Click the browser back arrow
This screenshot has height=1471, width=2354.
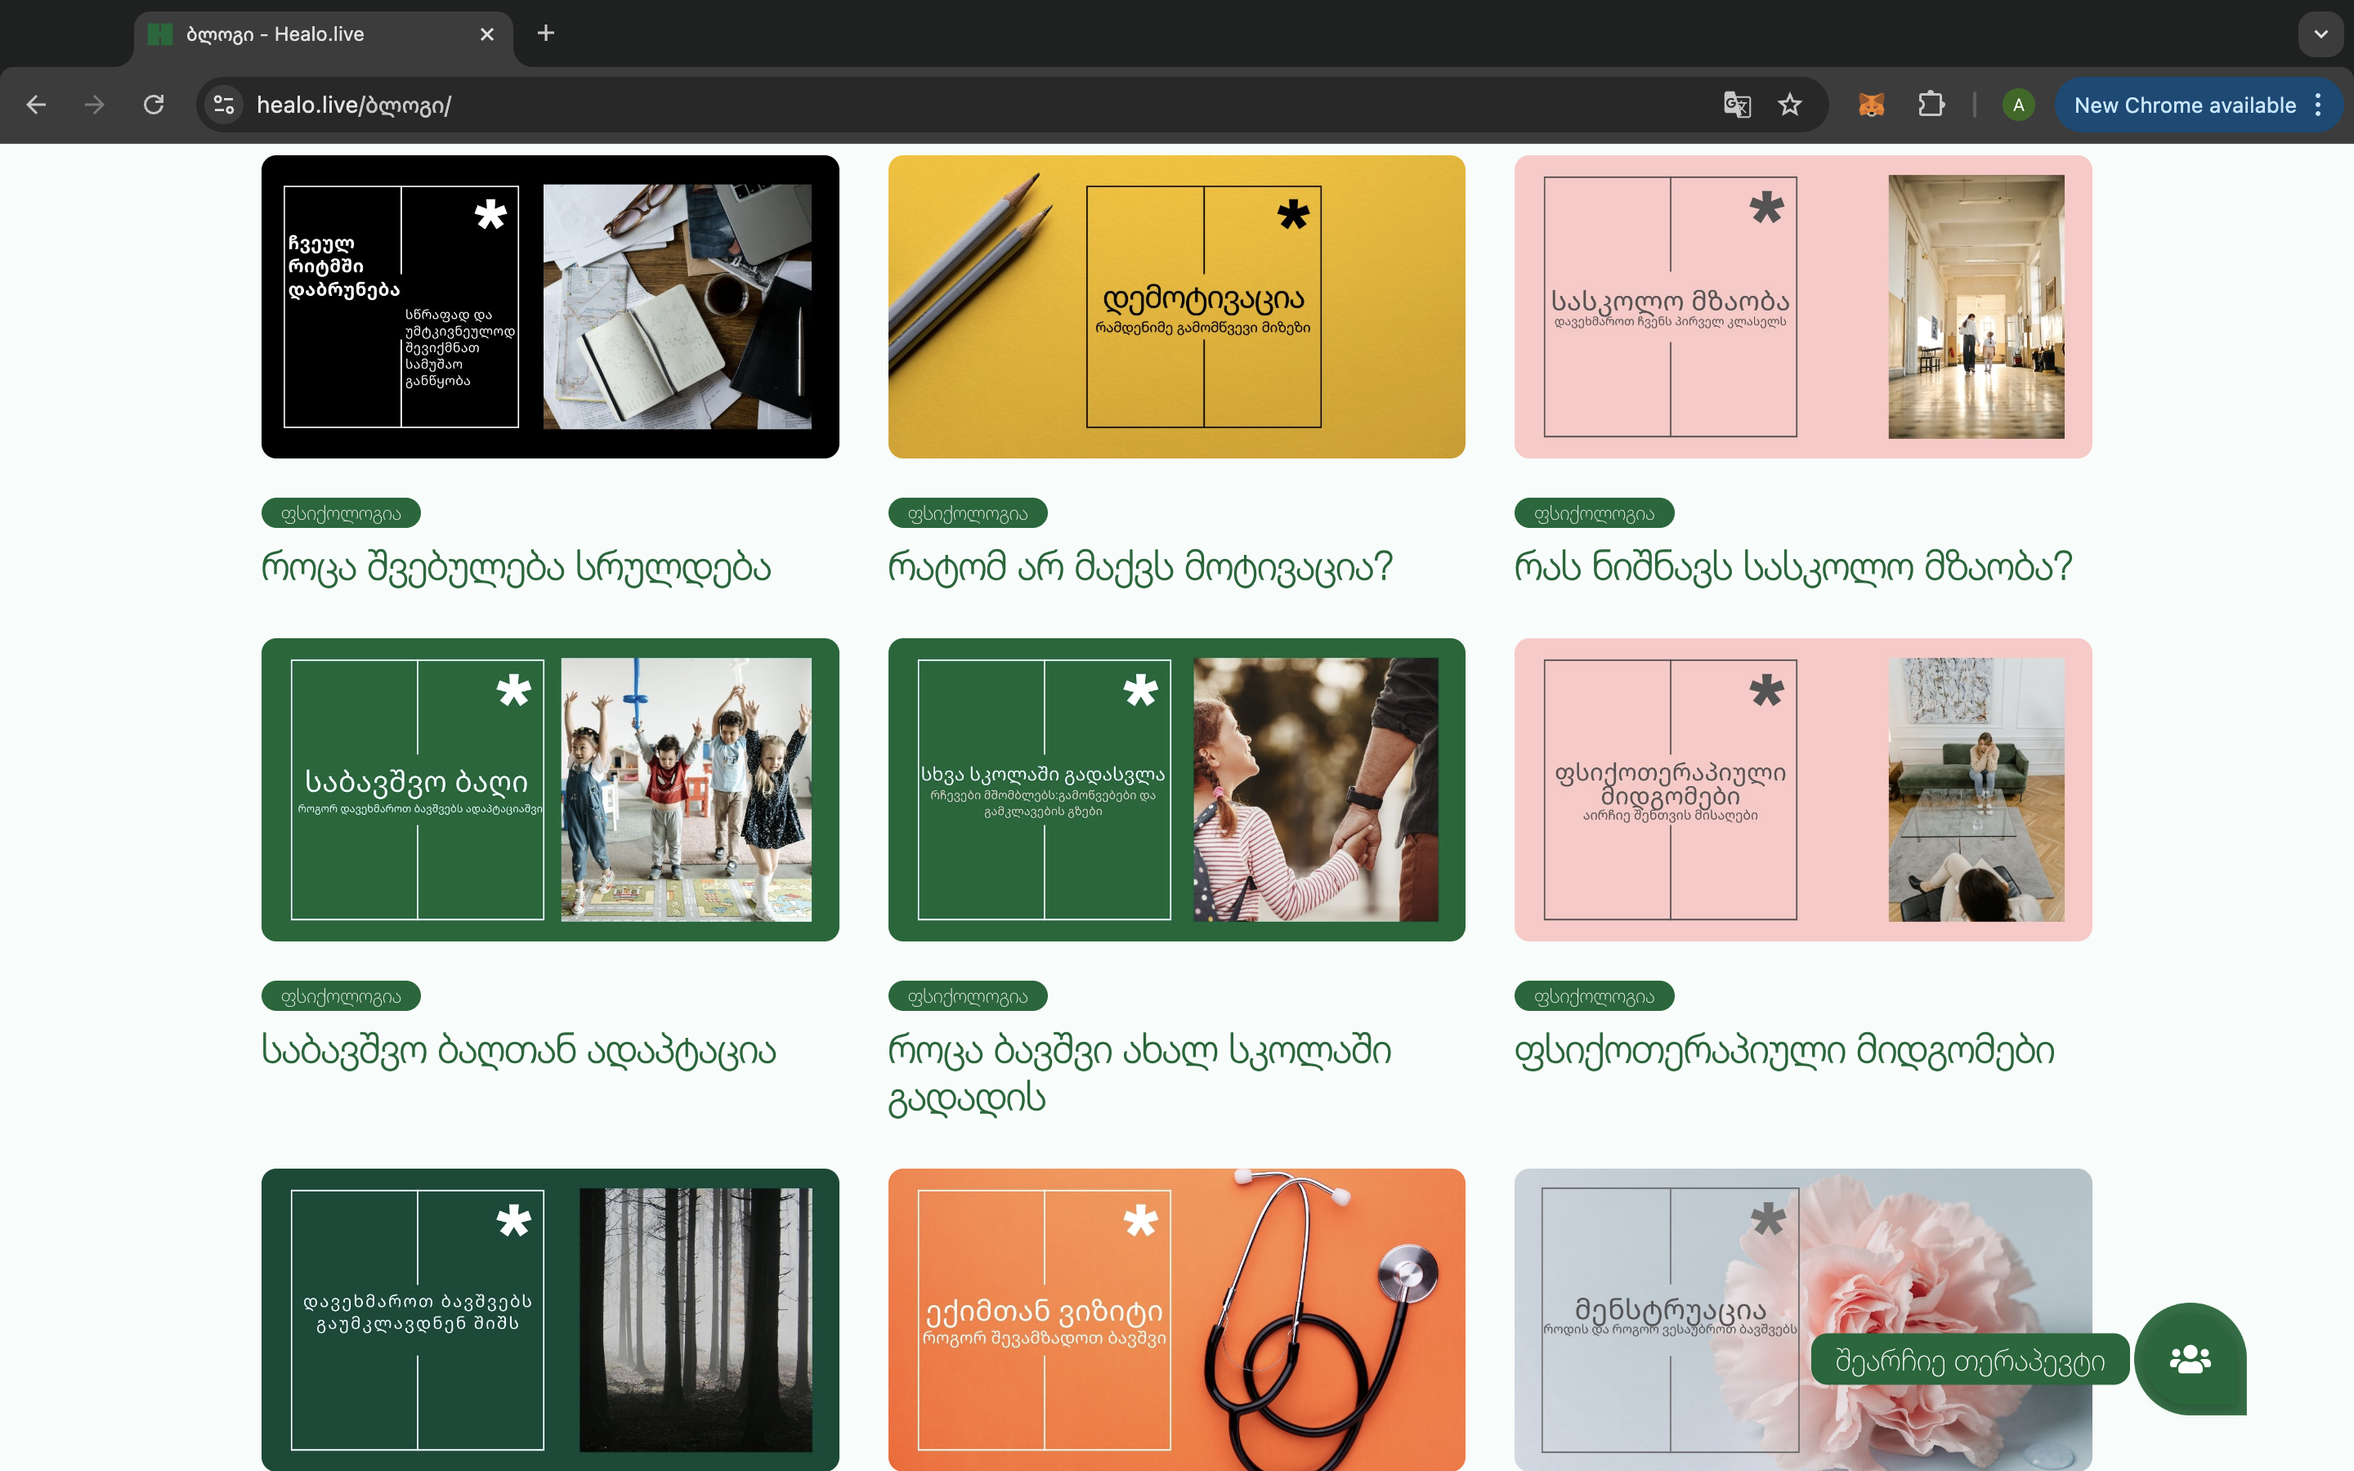click(x=36, y=105)
